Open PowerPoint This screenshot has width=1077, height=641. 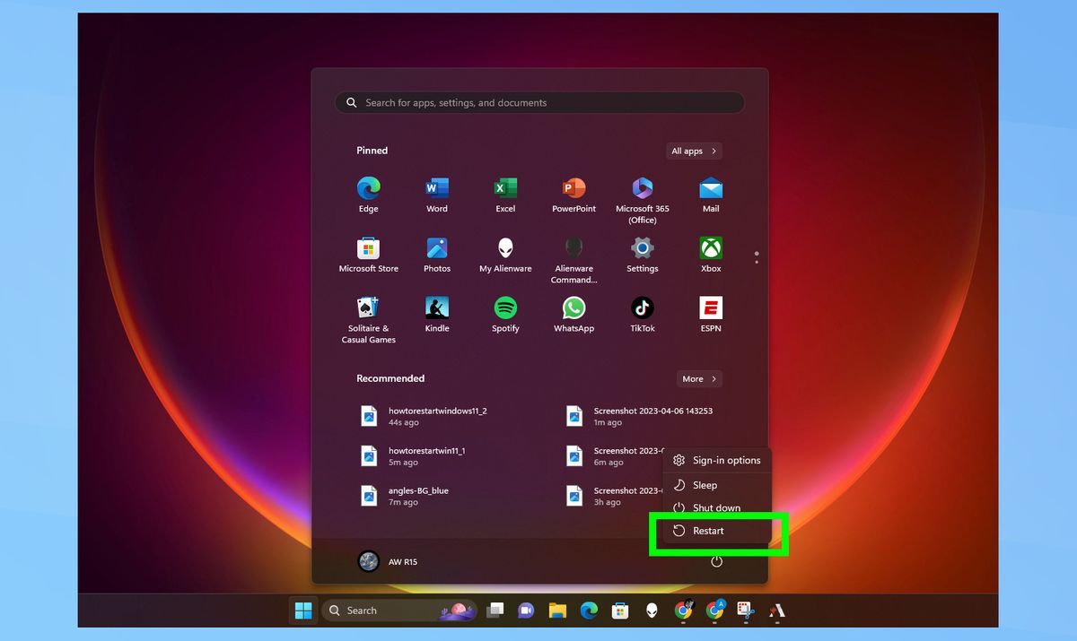(573, 190)
